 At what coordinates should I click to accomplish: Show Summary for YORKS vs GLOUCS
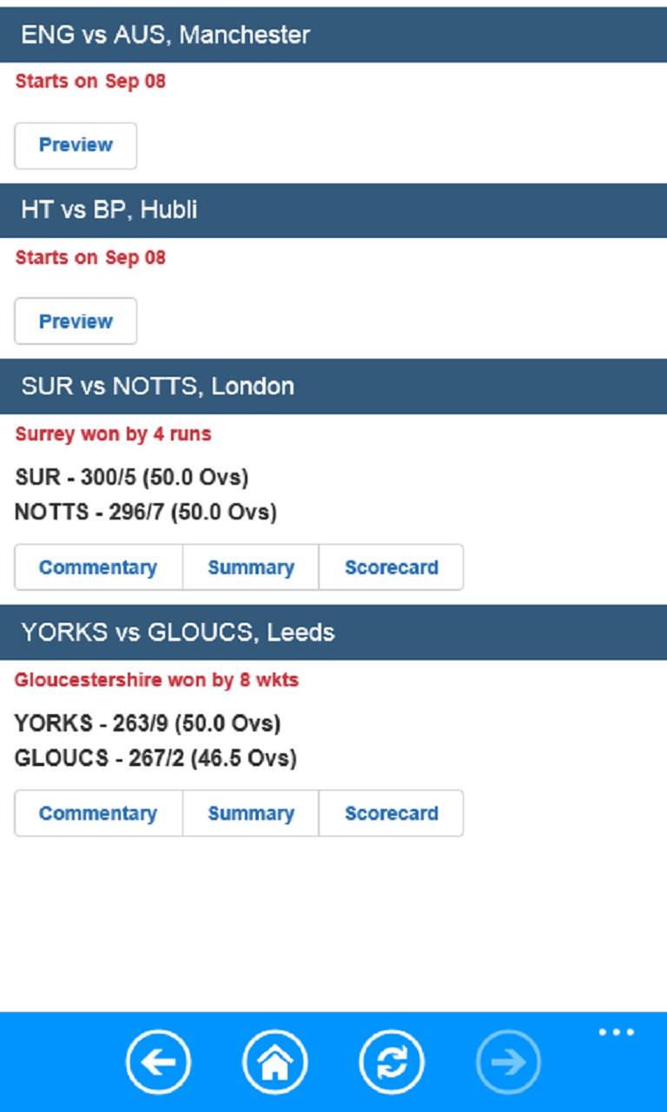250,813
